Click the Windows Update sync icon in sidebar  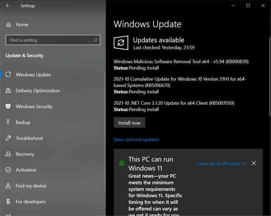click(8, 75)
